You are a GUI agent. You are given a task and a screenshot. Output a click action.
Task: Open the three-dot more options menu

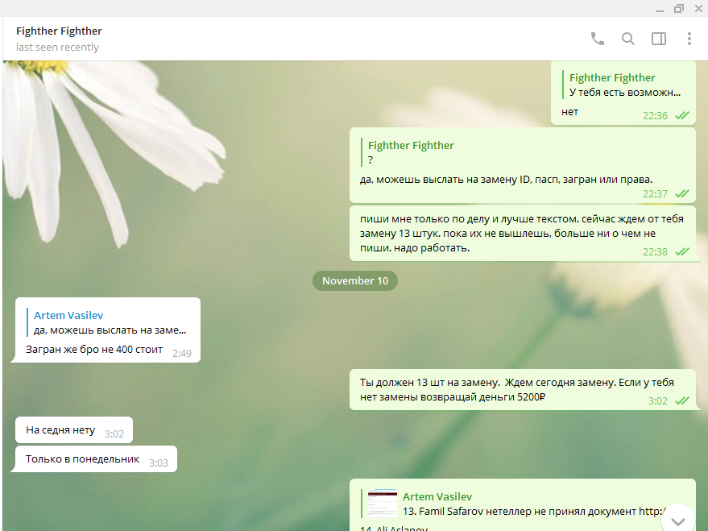tap(689, 39)
